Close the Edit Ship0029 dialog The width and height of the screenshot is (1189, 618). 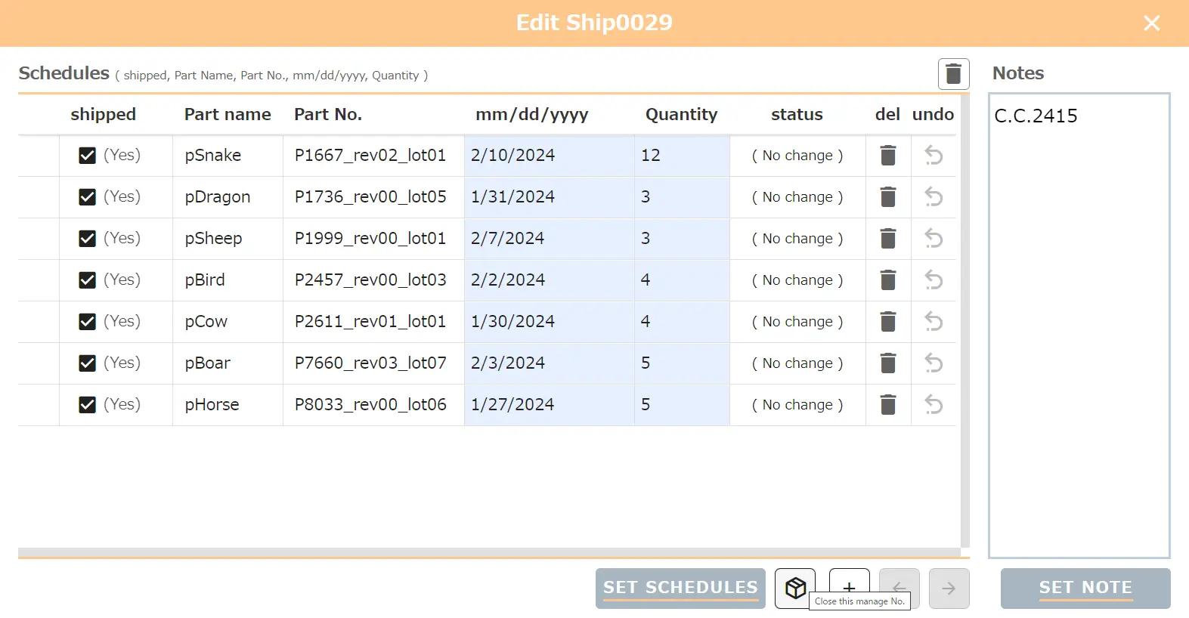tap(1151, 23)
